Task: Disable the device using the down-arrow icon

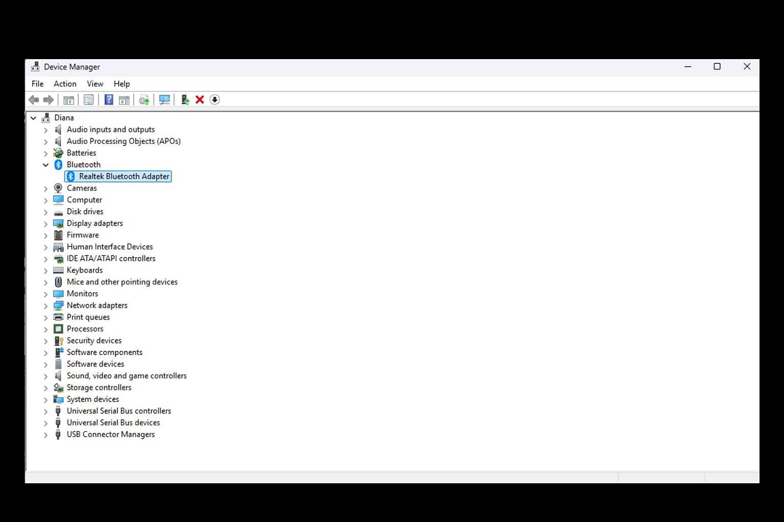Action: point(214,99)
